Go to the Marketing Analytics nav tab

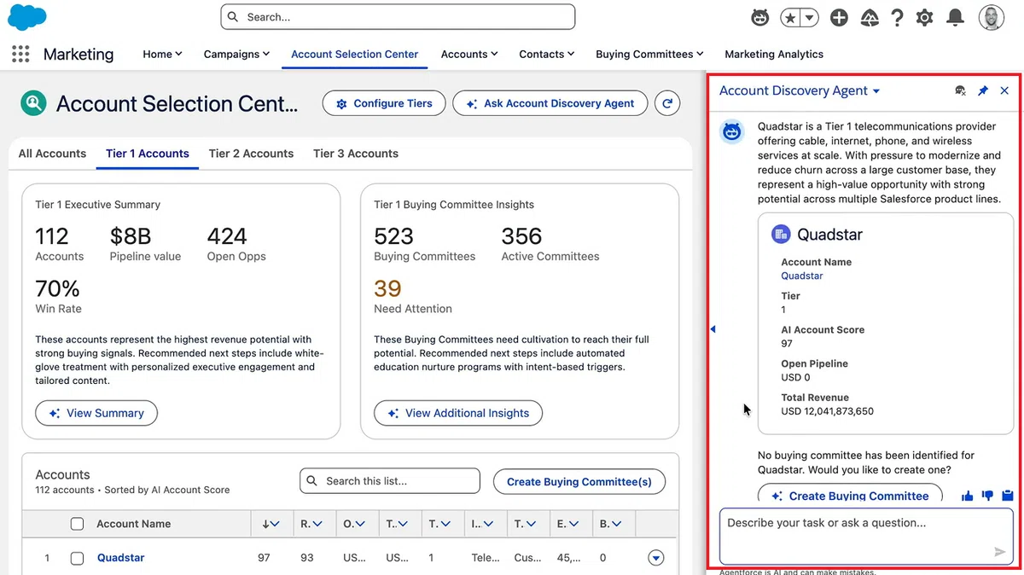click(774, 54)
